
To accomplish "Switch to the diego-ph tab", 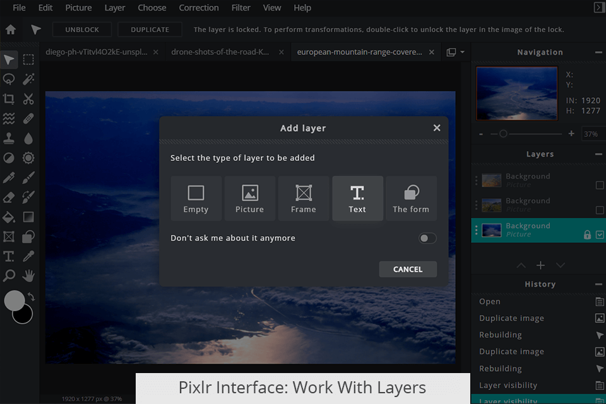I will click(96, 52).
